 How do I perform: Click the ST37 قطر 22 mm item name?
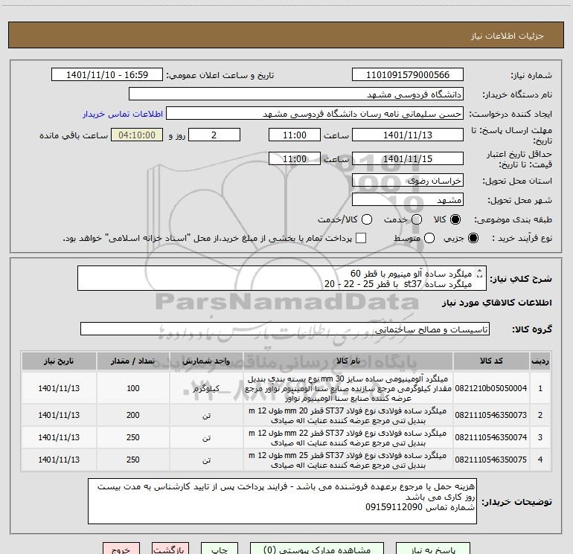coord(348,438)
